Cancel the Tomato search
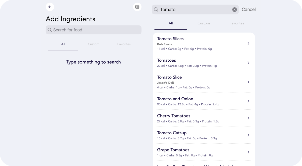302x166 pixels. point(249,9)
